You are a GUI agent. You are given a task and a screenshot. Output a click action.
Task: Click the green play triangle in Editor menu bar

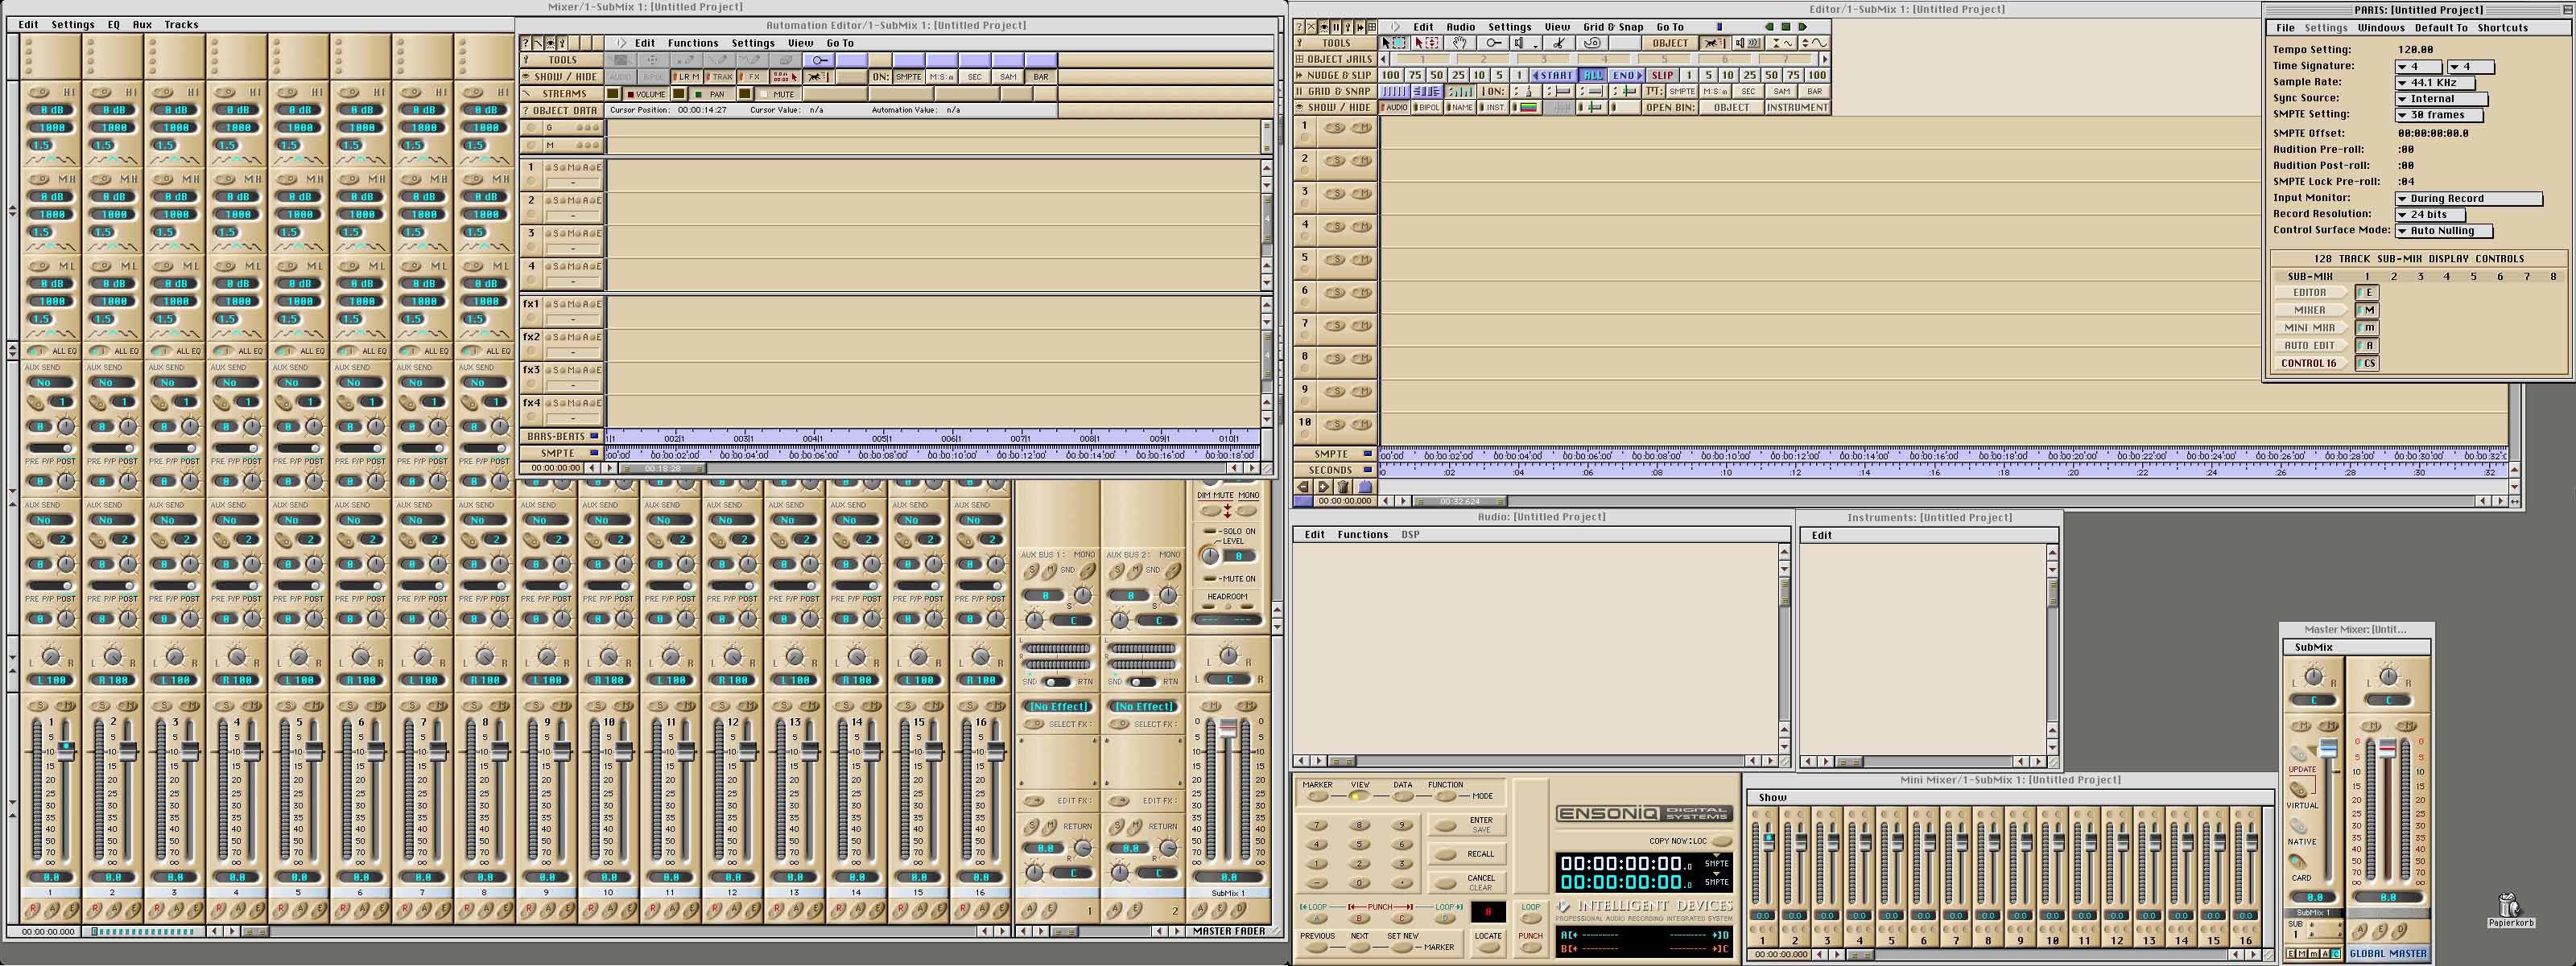tap(1803, 27)
